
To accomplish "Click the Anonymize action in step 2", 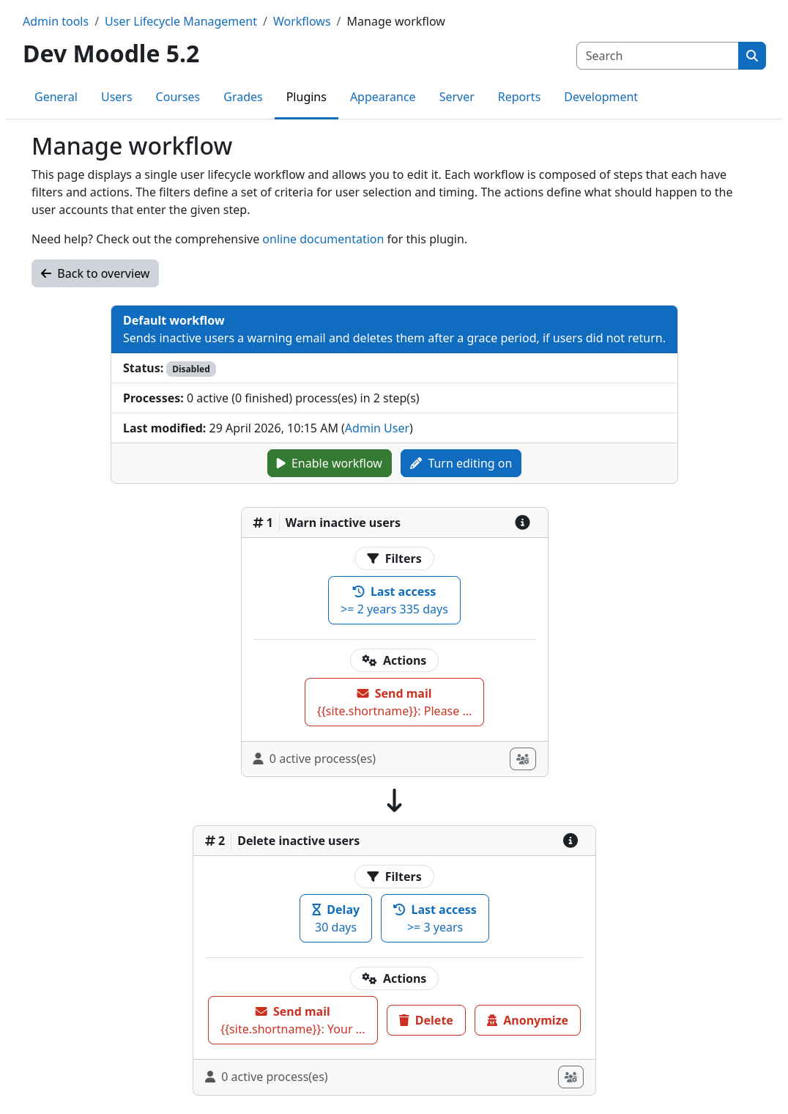I will click(527, 1019).
